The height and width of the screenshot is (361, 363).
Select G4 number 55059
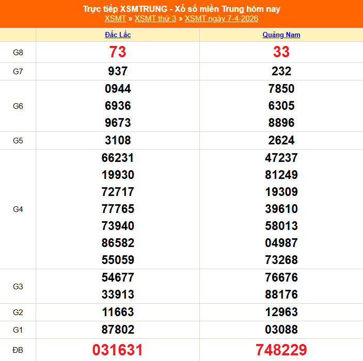click(118, 260)
